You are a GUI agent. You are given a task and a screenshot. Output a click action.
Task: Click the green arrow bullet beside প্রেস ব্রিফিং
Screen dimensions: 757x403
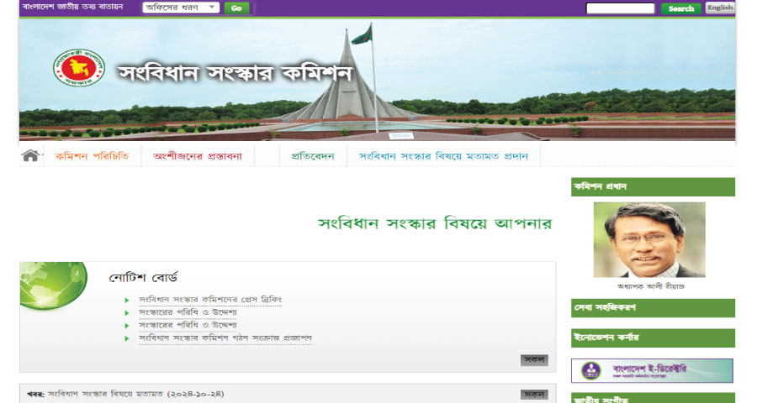pyautogui.click(x=127, y=301)
